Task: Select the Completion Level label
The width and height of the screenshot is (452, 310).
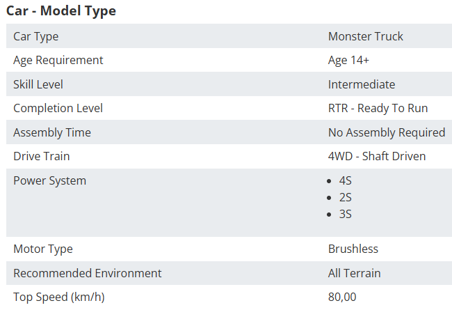Action: point(58,109)
